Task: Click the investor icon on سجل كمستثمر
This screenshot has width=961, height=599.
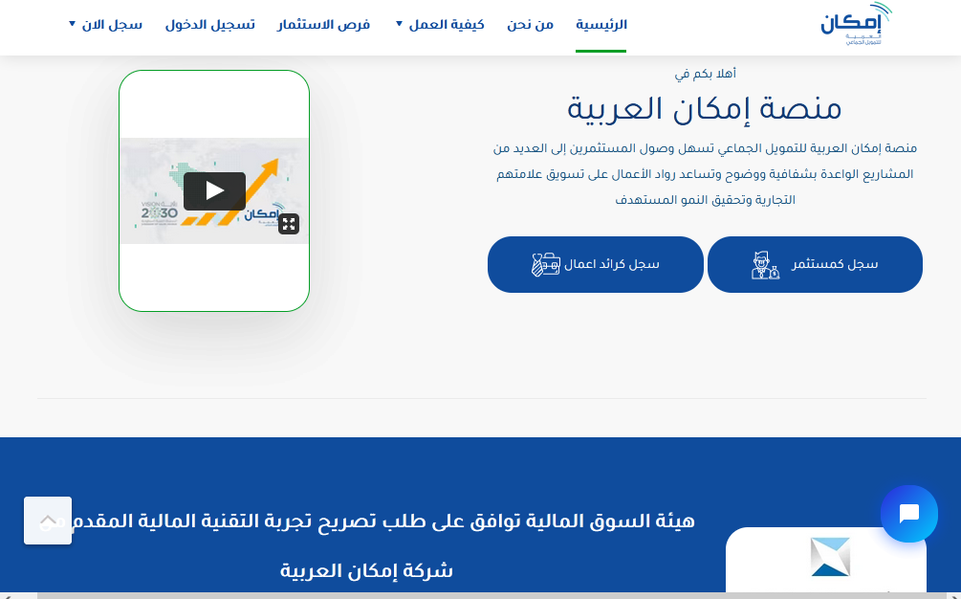Action: [765, 265]
